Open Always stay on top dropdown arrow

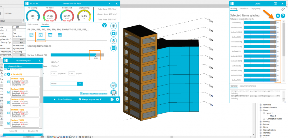pyautogui.click(x=101, y=99)
